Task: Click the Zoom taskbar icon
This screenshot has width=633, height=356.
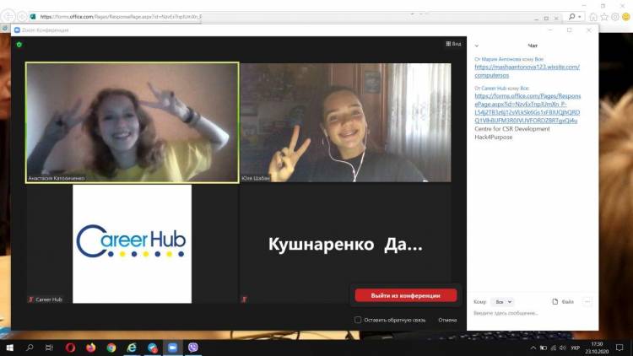Action: click(173, 347)
